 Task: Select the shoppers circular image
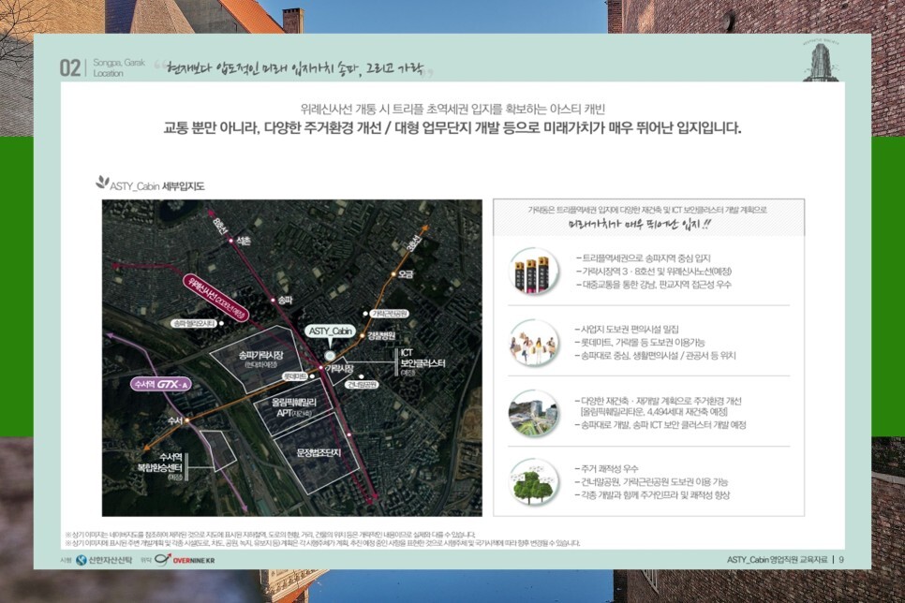(x=534, y=343)
